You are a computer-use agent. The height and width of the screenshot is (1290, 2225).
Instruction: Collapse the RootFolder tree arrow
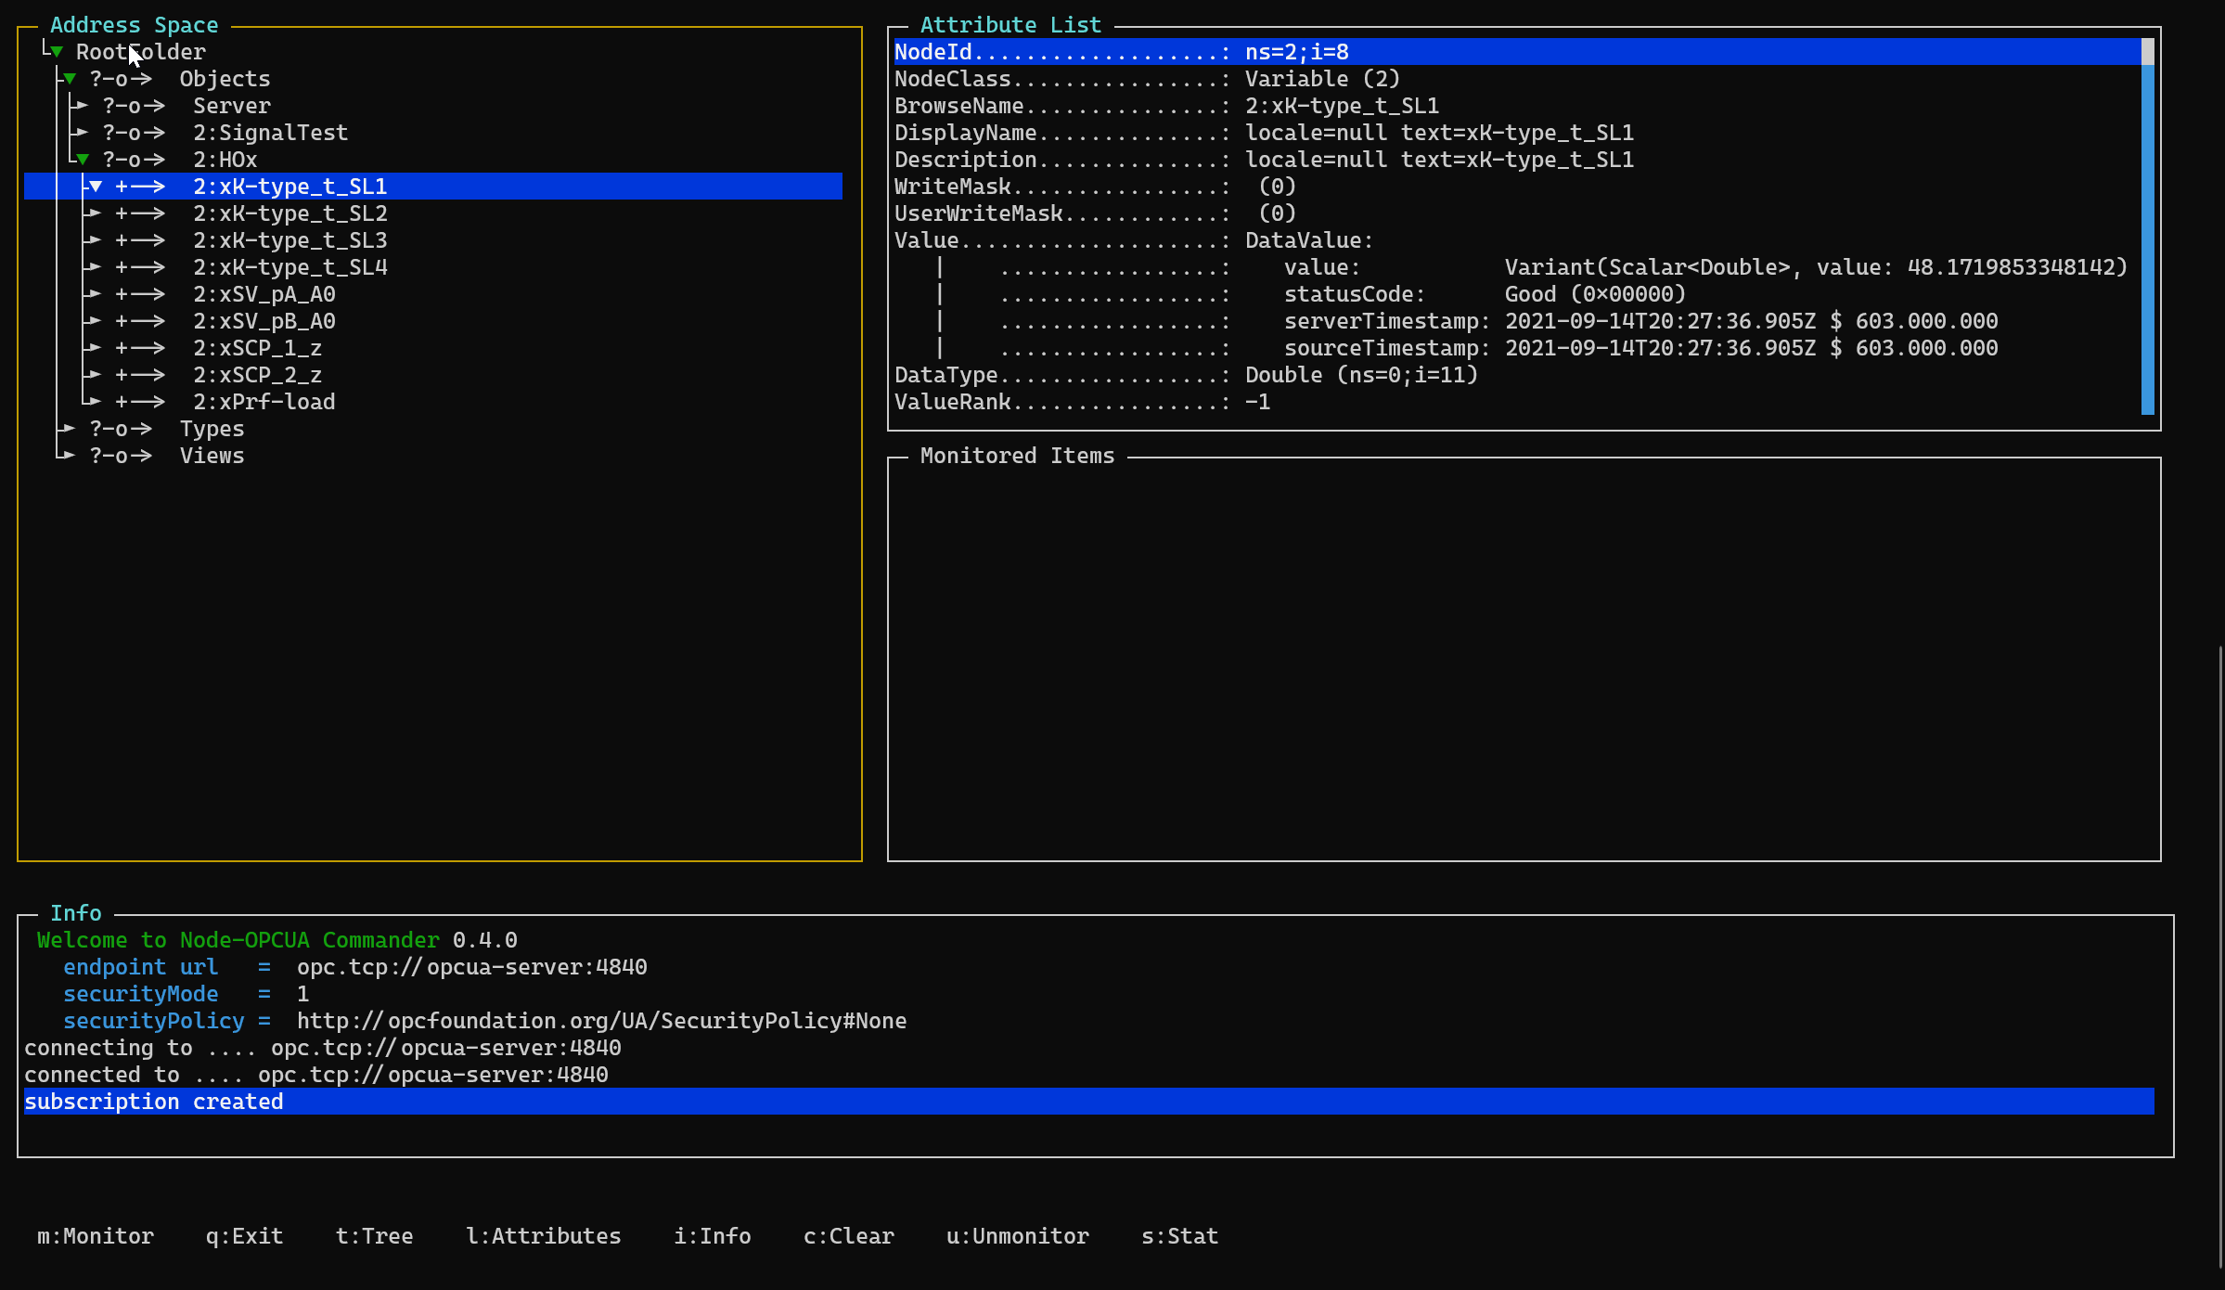point(57,52)
